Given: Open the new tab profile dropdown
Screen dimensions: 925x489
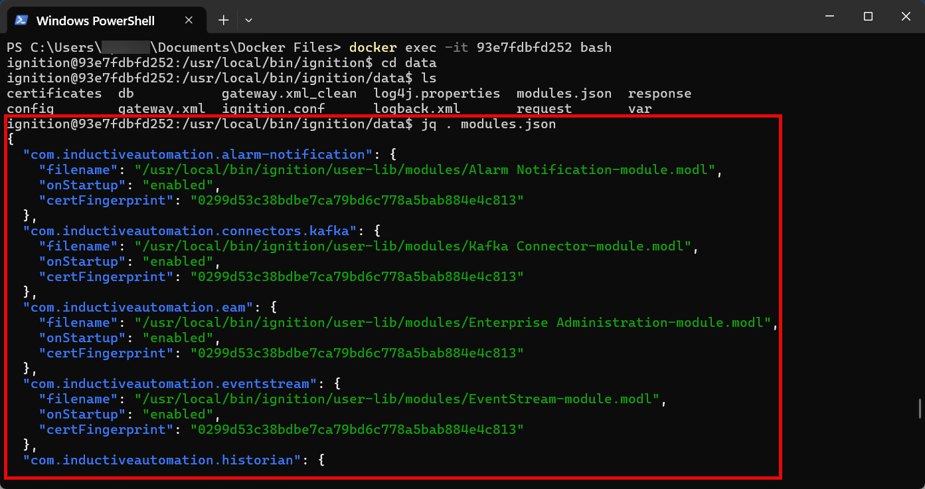Looking at the screenshot, I should pos(248,21).
